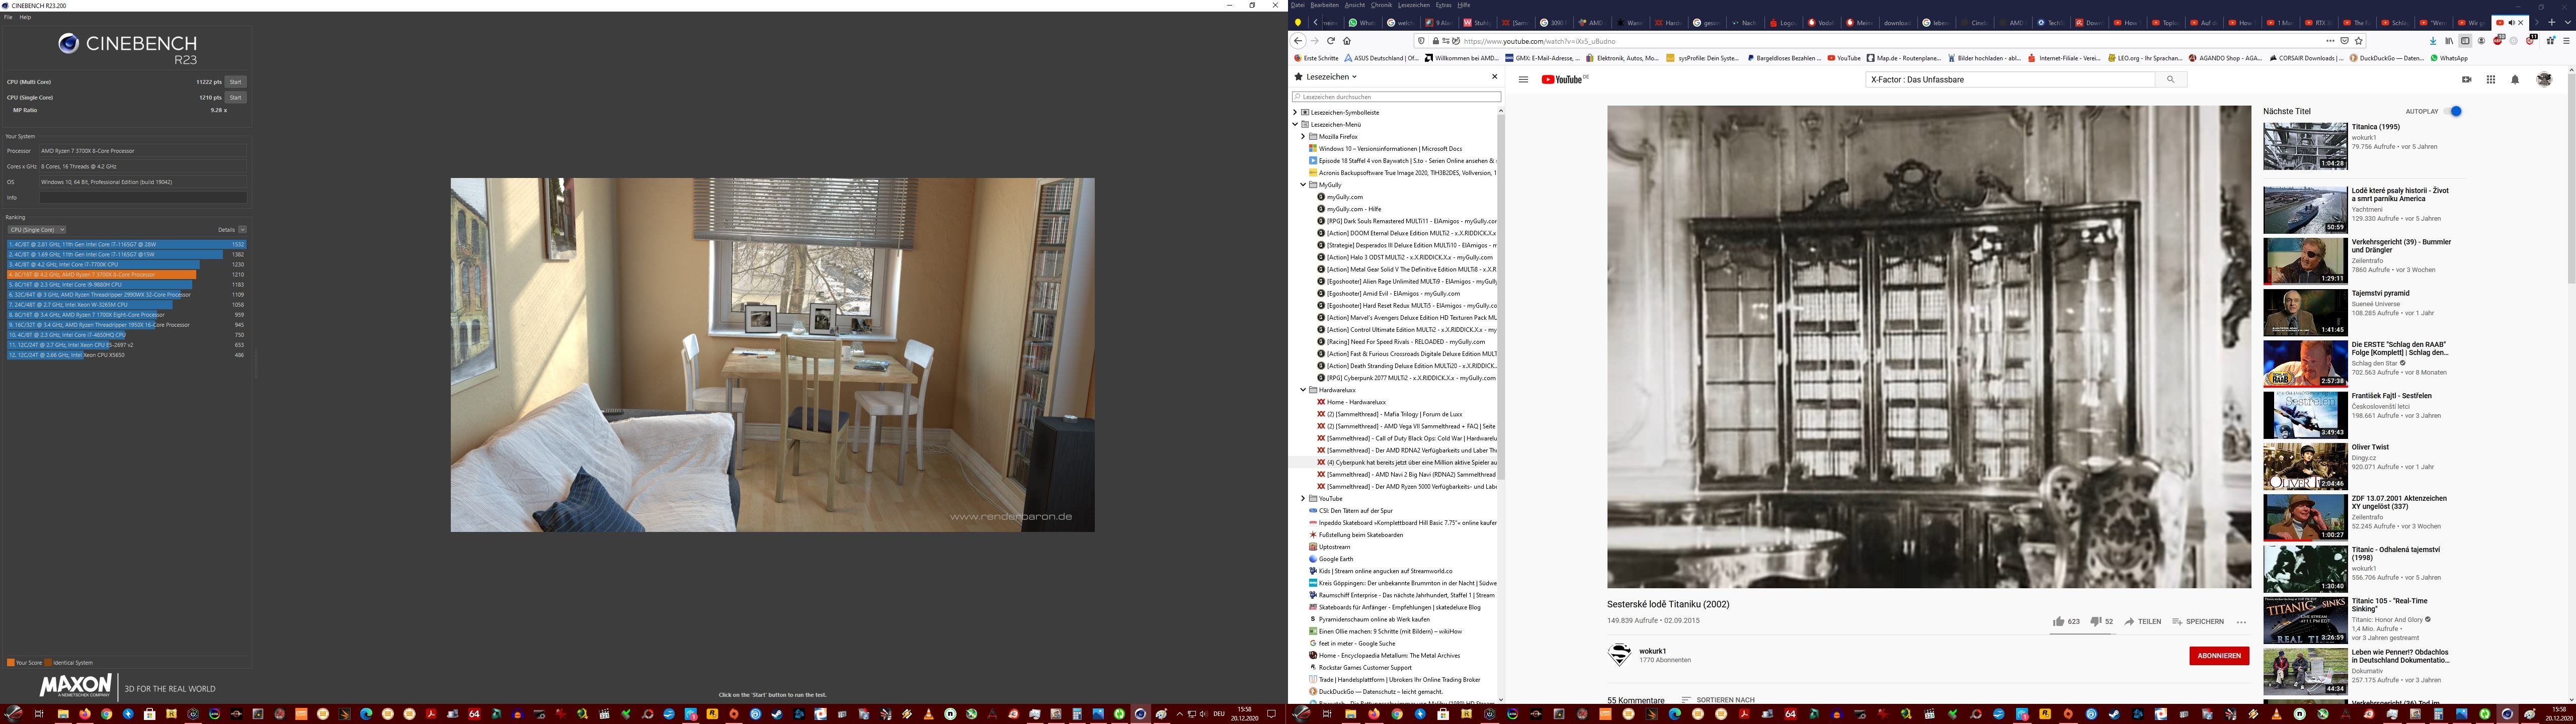Open the YouTube account avatar
Viewport: 2576px width, 724px height.
(x=2545, y=79)
